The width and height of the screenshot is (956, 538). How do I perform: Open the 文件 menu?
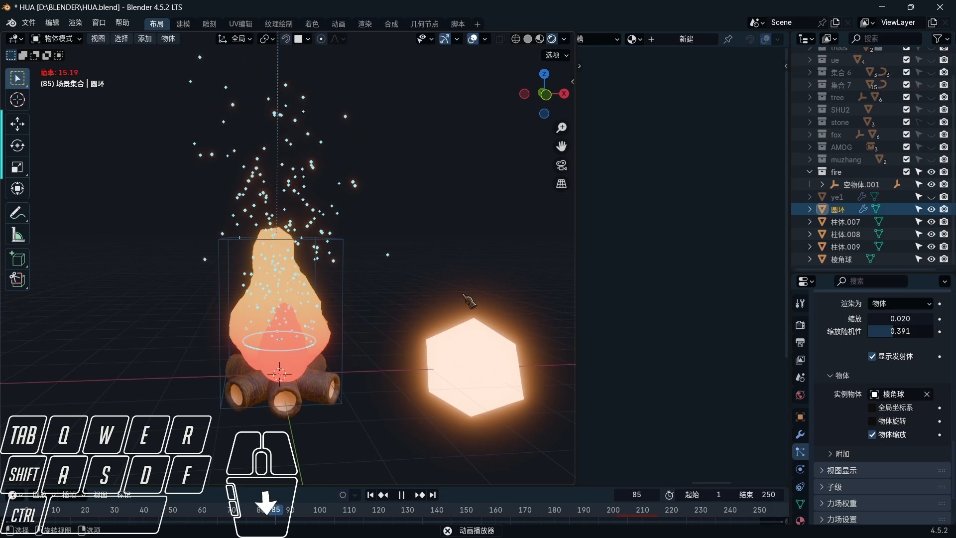click(x=29, y=23)
